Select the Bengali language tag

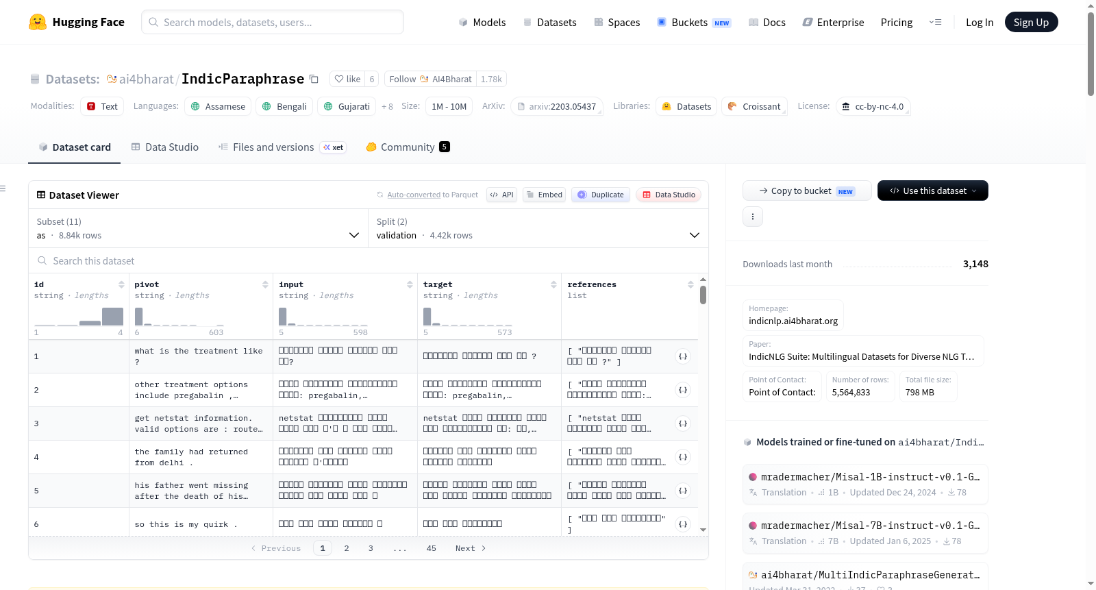284,106
